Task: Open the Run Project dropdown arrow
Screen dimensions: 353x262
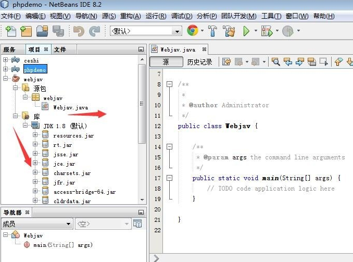Action: click(256, 30)
